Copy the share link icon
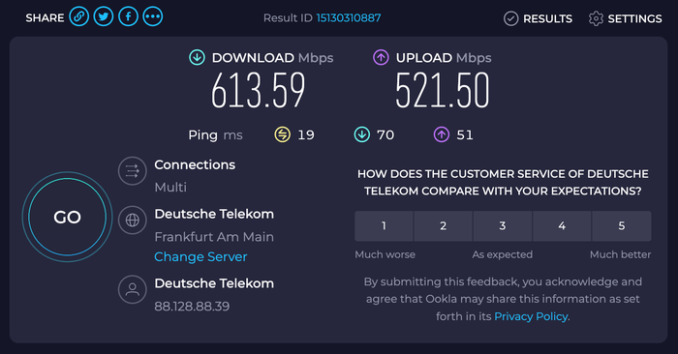Screen dimensions: 678x354 pos(78,16)
